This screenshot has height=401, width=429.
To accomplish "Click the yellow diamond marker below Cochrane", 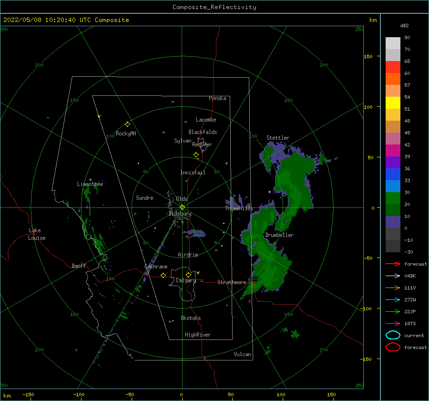I will (x=163, y=276).
